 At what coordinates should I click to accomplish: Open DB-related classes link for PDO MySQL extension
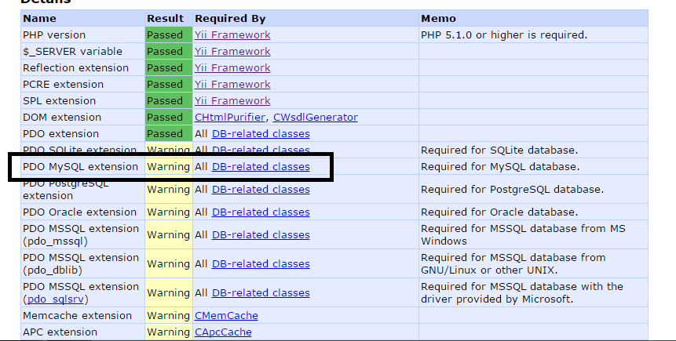pos(261,167)
